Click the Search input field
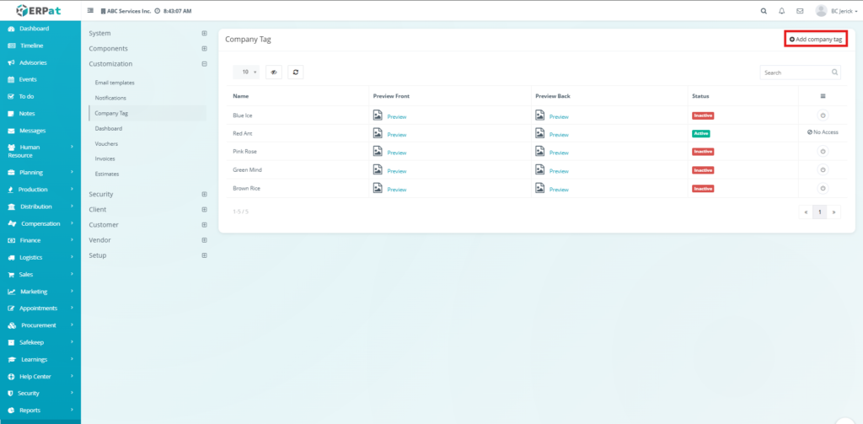Viewport: 863px width, 424px height. coord(795,72)
